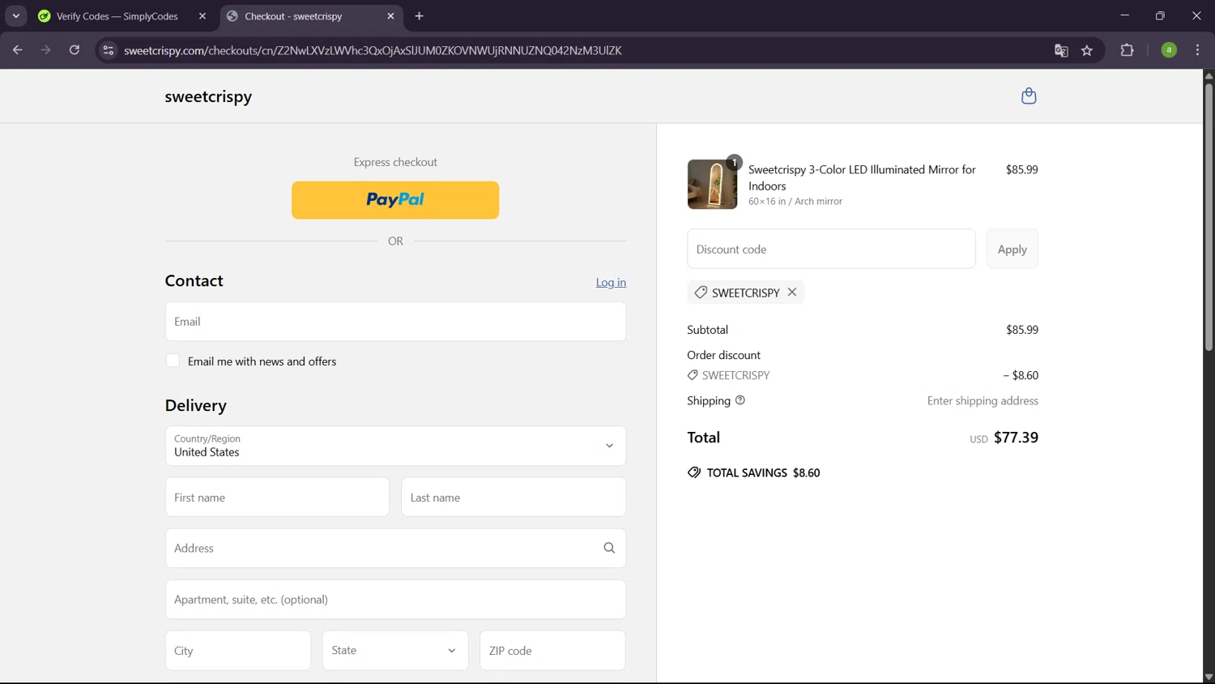Close the Verify Codes SimplyCodes tab
1215x684 pixels.
point(202,16)
